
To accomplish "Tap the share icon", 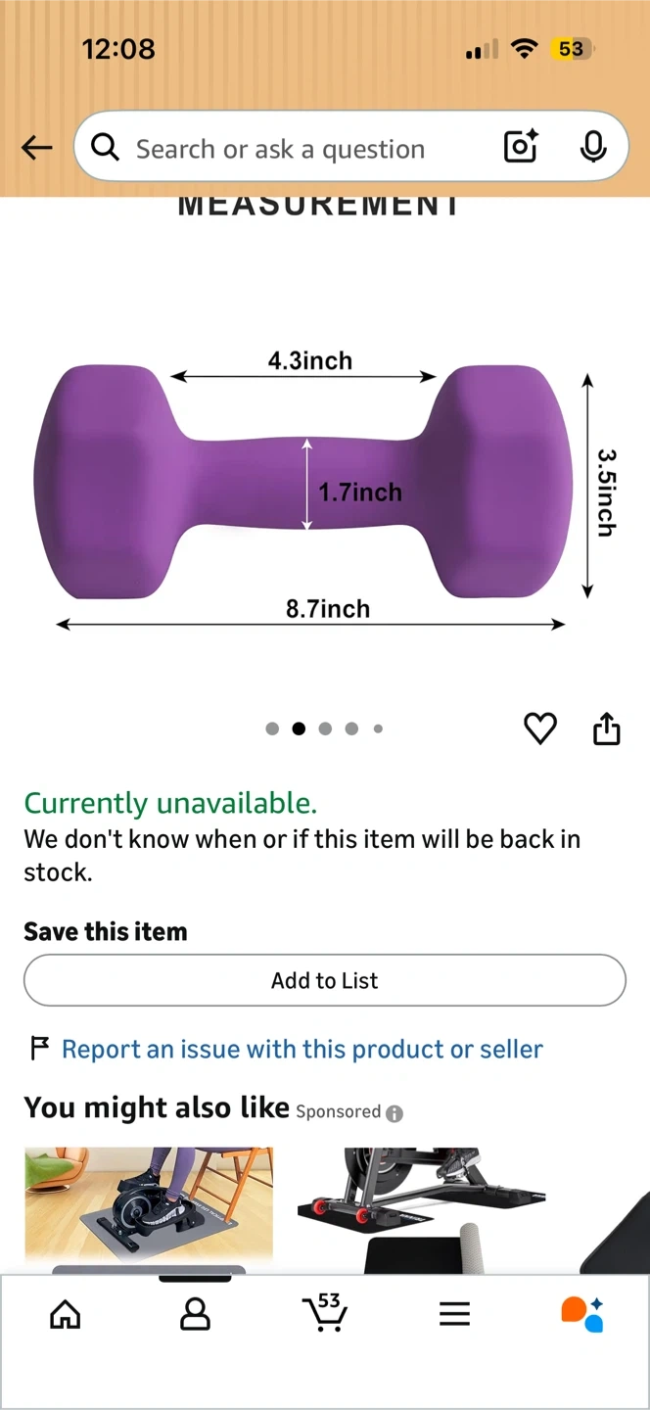I will pyautogui.click(x=607, y=728).
